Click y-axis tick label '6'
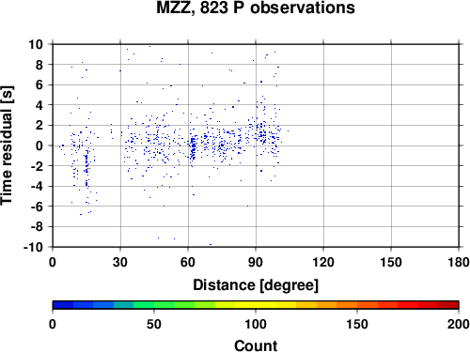This screenshot has height=352, width=470. click(x=39, y=84)
